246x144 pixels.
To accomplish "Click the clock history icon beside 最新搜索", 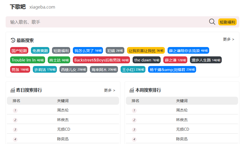I will (13, 40).
